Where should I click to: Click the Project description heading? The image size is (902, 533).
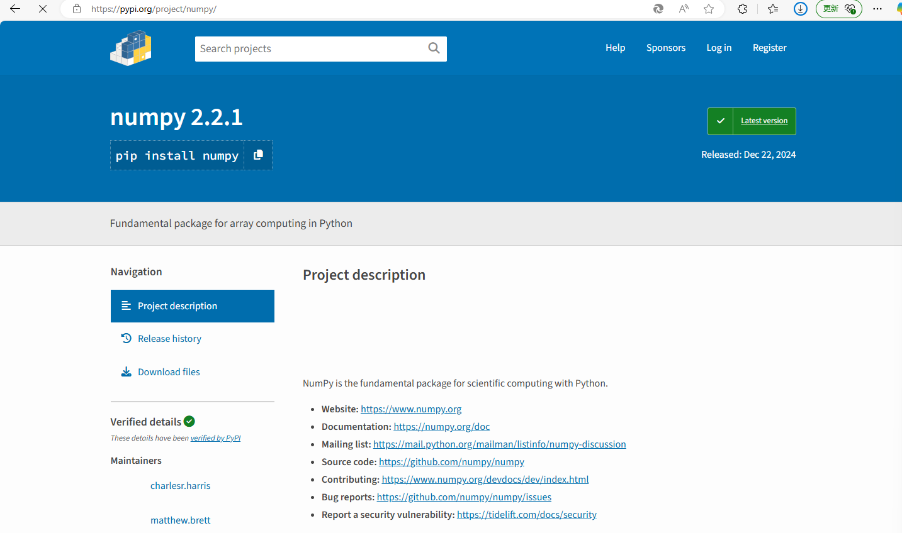click(x=364, y=275)
